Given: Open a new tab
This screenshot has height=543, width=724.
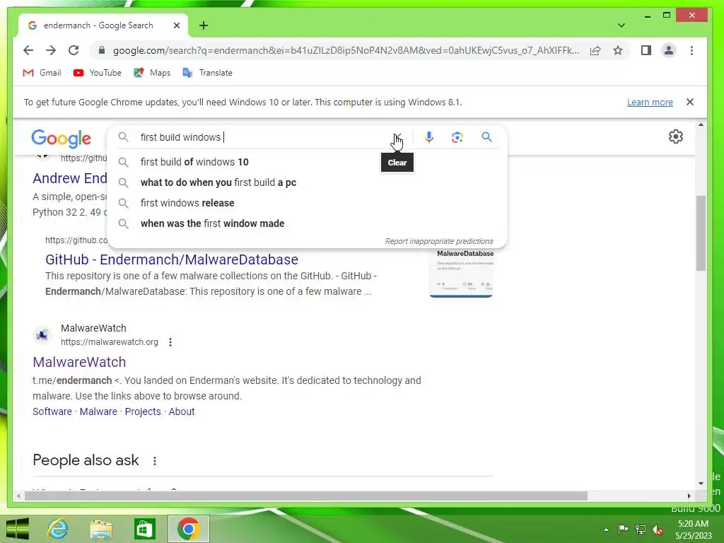Looking at the screenshot, I should [x=203, y=25].
